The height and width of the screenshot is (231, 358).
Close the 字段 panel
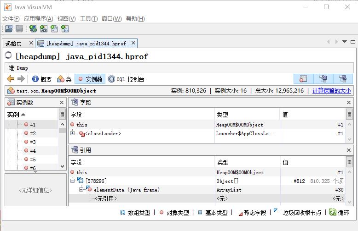[349, 102]
